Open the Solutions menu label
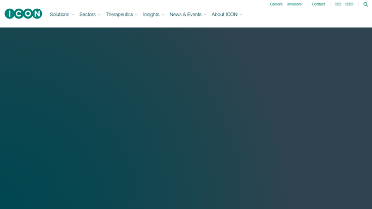This screenshot has width=372, height=209. [x=59, y=15]
